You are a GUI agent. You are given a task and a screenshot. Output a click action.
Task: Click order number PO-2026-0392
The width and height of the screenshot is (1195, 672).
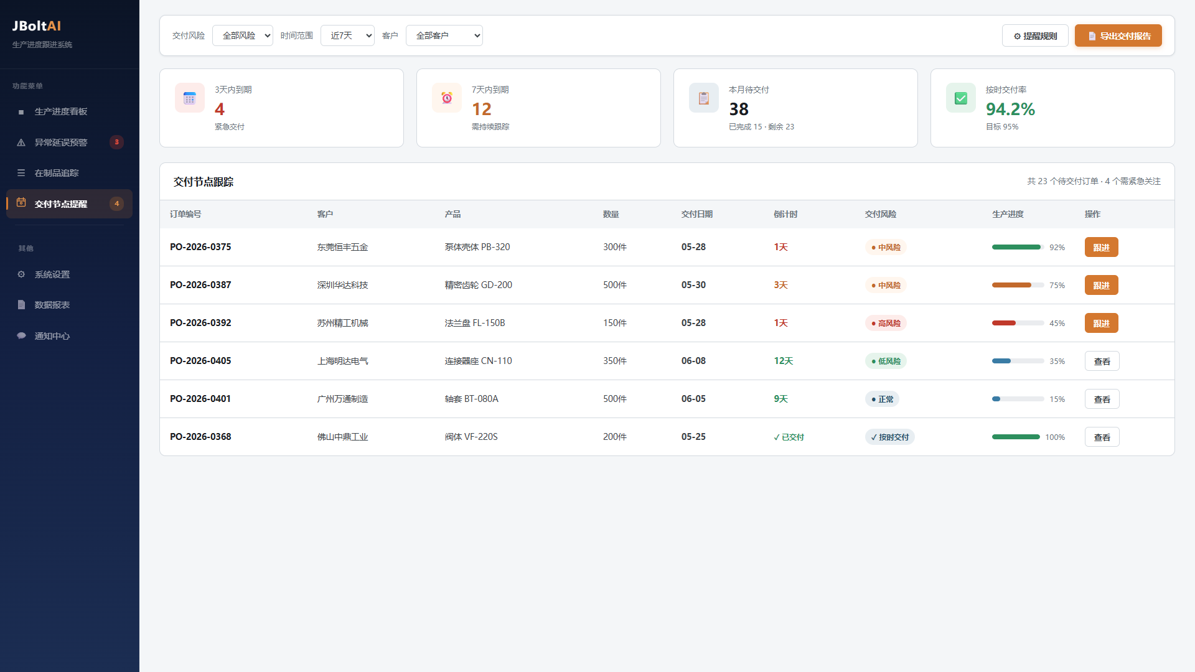click(200, 323)
